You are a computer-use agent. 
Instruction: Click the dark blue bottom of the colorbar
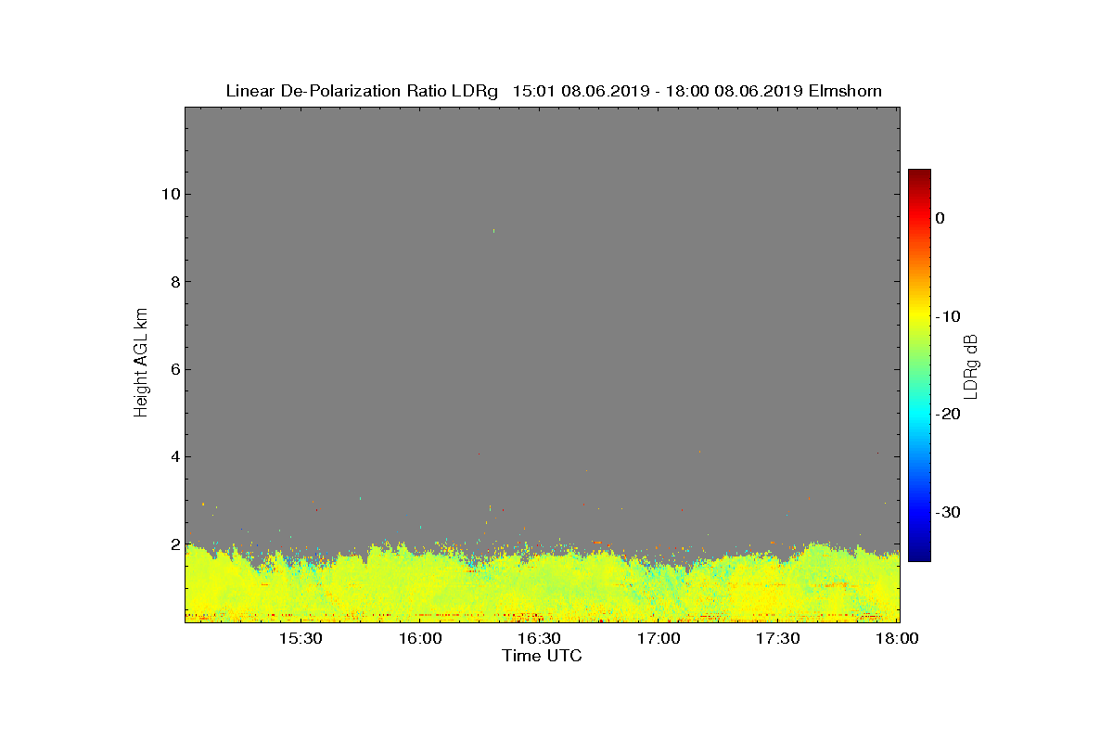pos(919,555)
